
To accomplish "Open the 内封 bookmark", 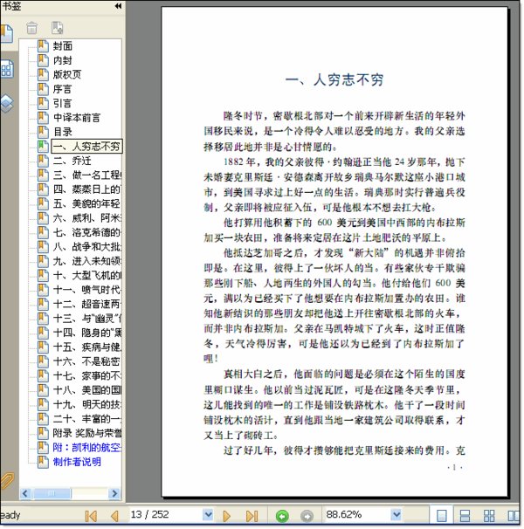I will pos(63,60).
